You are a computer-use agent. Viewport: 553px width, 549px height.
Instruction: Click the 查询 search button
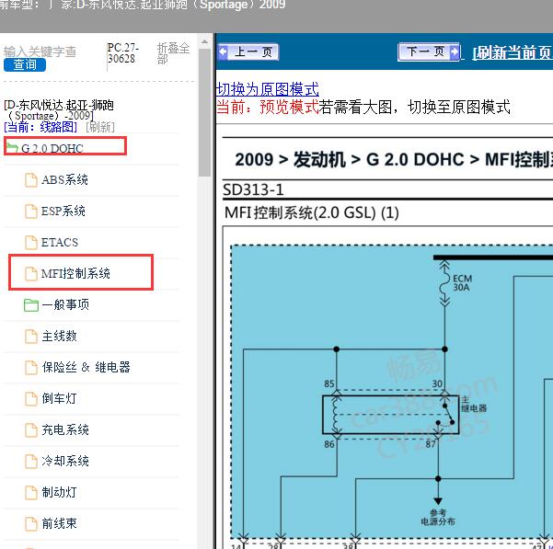pyautogui.click(x=25, y=65)
